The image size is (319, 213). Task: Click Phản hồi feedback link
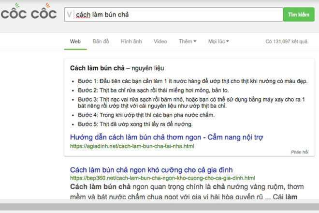pyautogui.click(x=299, y=152)
